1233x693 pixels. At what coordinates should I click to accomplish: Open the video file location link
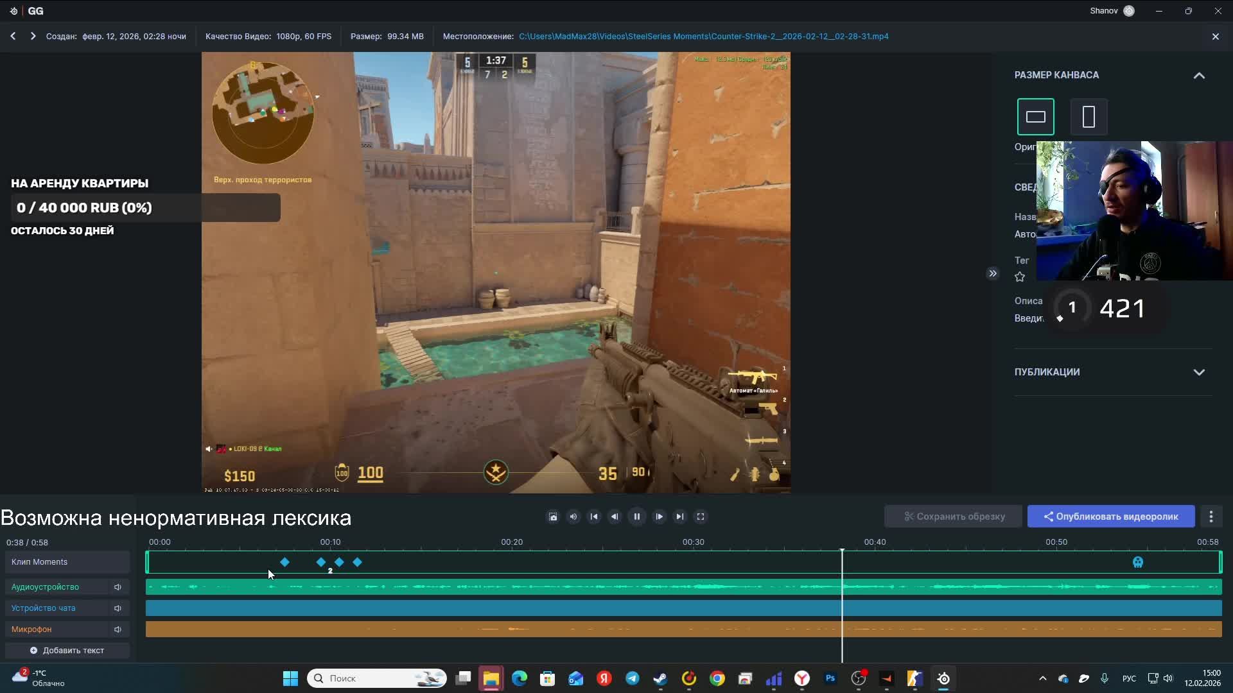click(703, 37)
